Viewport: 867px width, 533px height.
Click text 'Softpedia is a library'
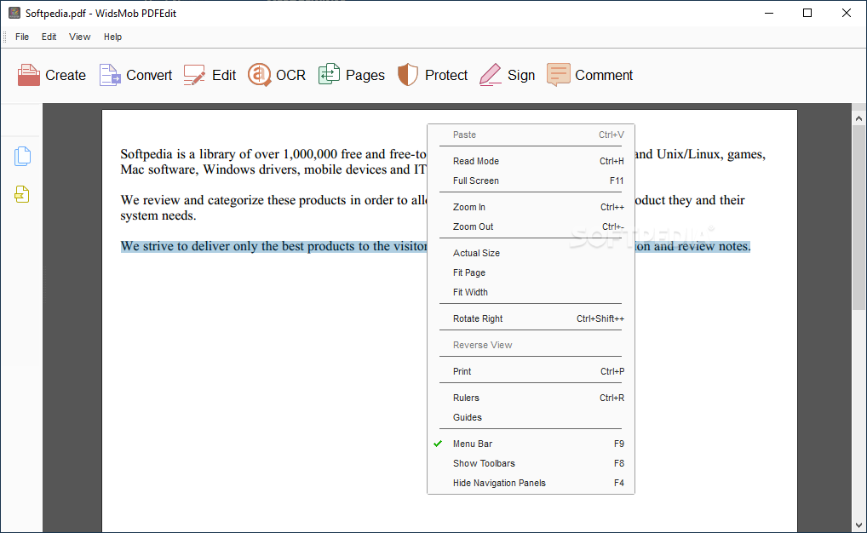click(178, 154)
